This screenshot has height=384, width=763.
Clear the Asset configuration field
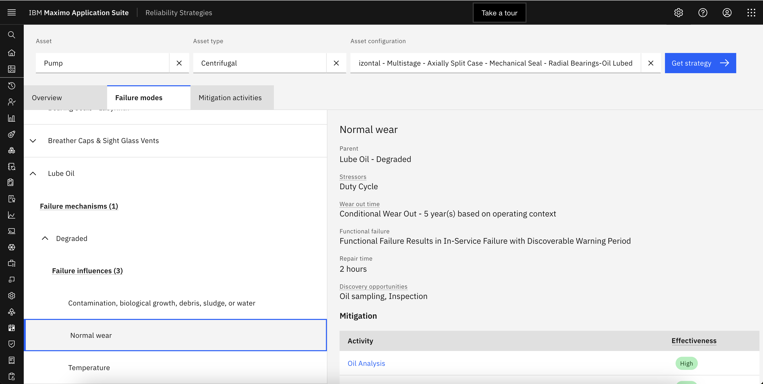tap(650, 63)
